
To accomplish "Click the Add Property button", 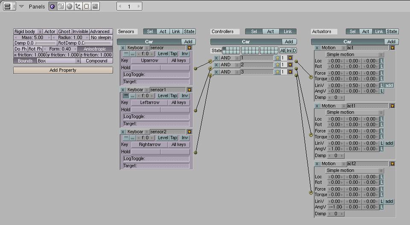I will [63, 70].
